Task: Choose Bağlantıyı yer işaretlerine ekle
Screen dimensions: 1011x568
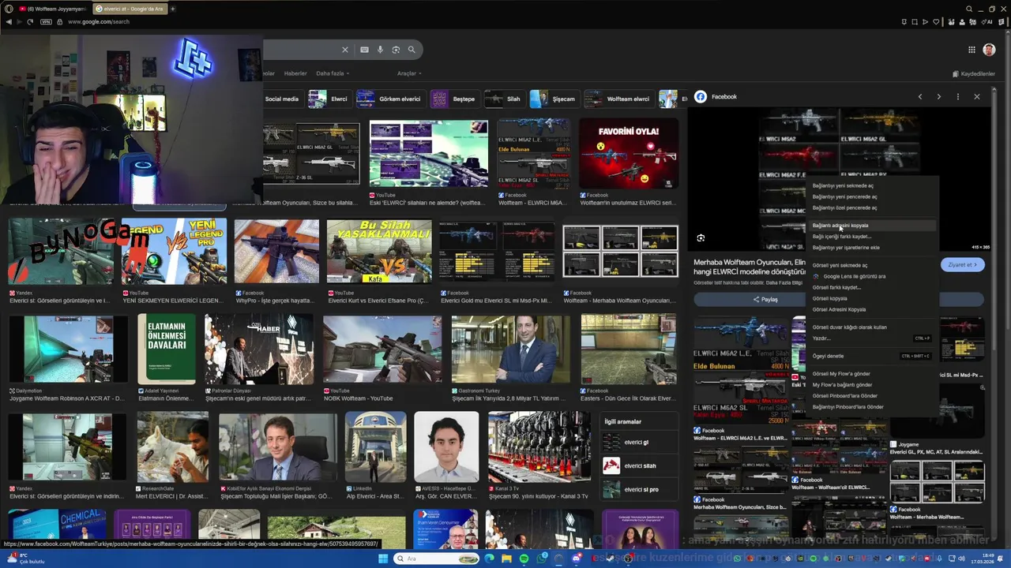Action: [x=846, y=248]
